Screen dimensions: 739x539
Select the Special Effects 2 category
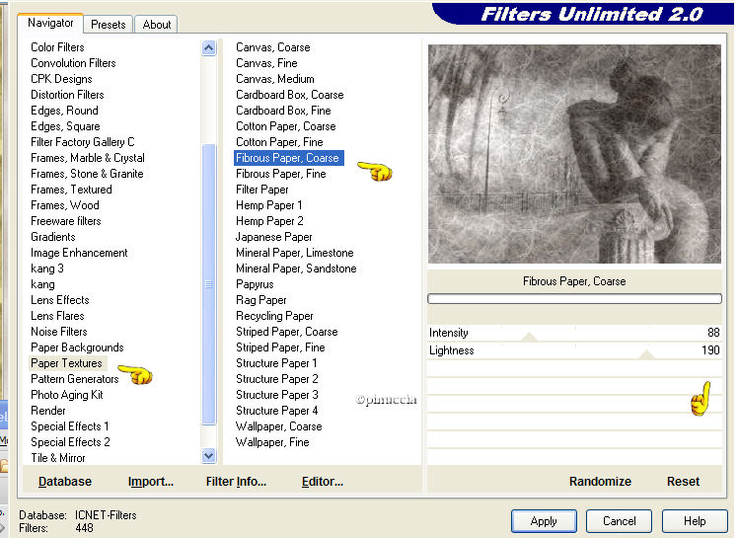click(70, 442)
